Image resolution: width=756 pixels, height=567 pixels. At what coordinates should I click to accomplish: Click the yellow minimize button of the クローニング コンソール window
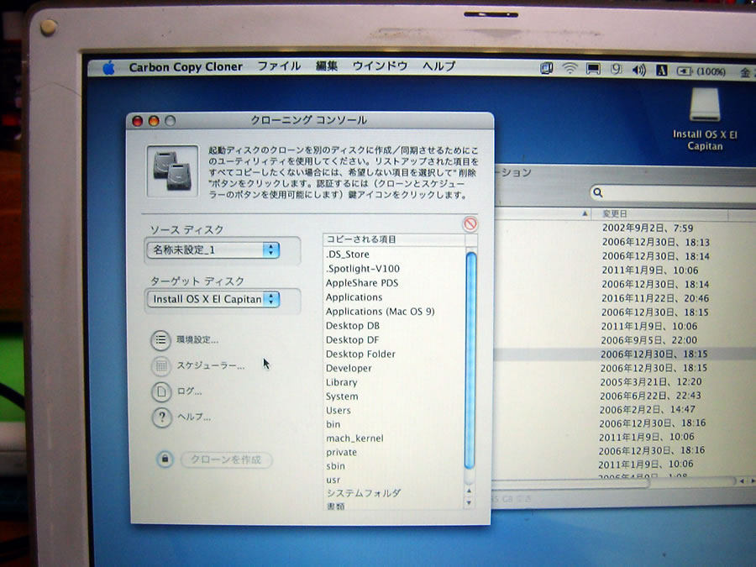[x=154, y=121]
